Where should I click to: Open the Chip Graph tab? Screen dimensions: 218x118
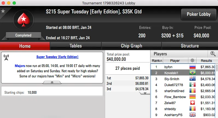click(x=131, y=46)
